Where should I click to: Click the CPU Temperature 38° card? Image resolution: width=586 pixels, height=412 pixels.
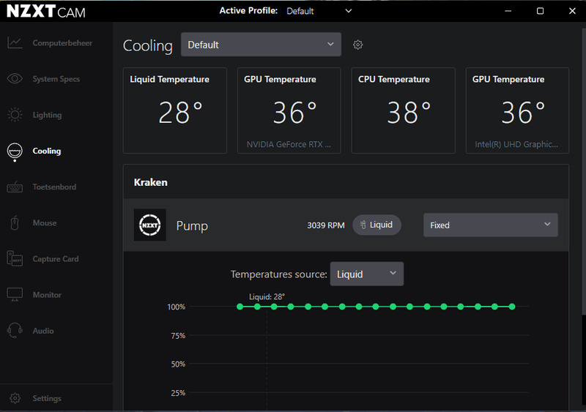pyautogui.click(x=404, y=111)
